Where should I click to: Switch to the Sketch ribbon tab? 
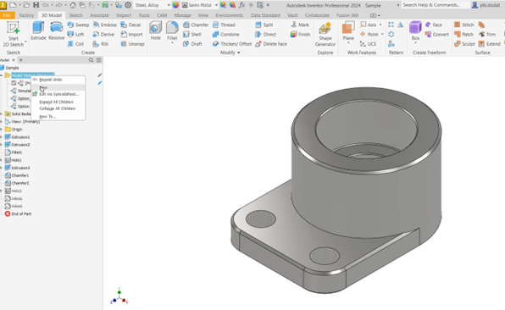[x=75, y=15]
